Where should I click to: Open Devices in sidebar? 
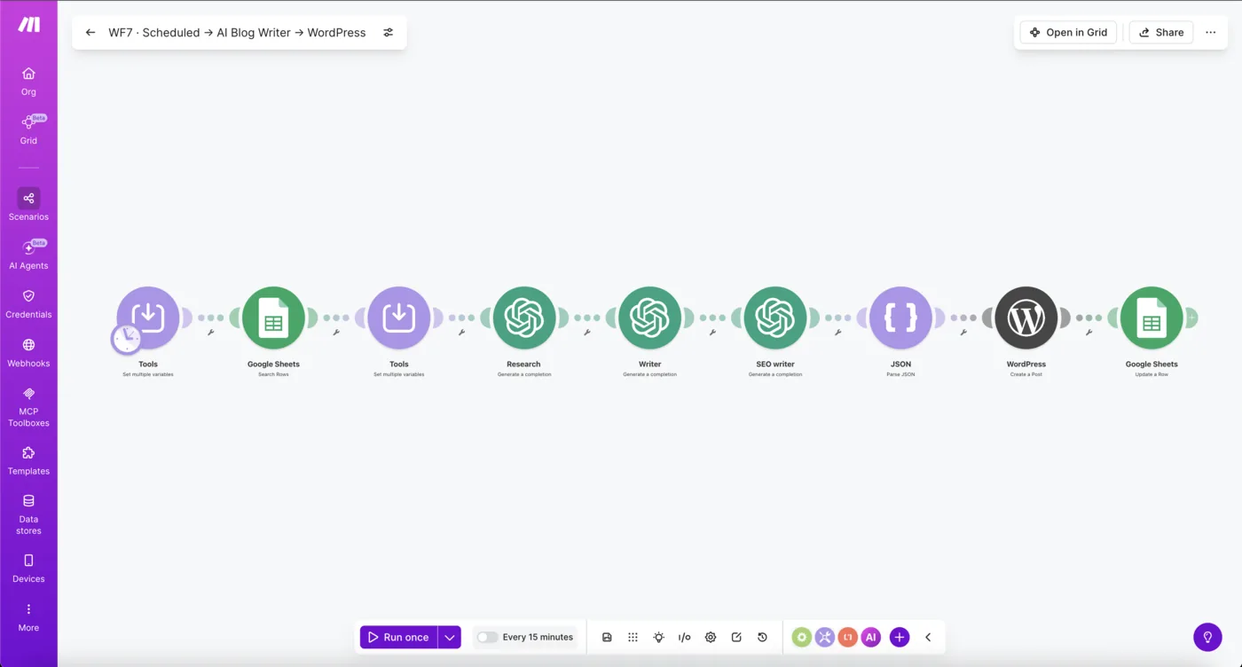[28, 568]
